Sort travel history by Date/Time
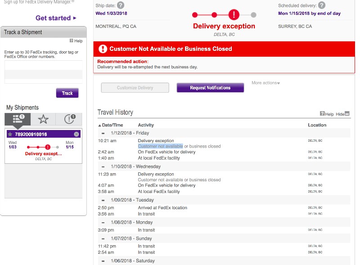360x265 pixels. (x=111, y=125)
